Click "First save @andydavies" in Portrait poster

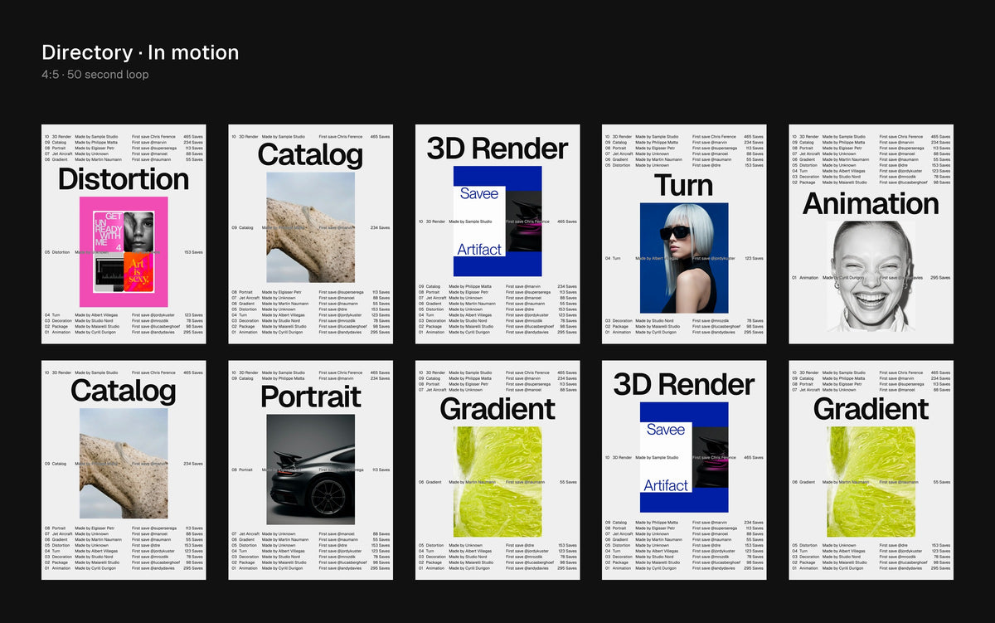(x=341, y=568)
